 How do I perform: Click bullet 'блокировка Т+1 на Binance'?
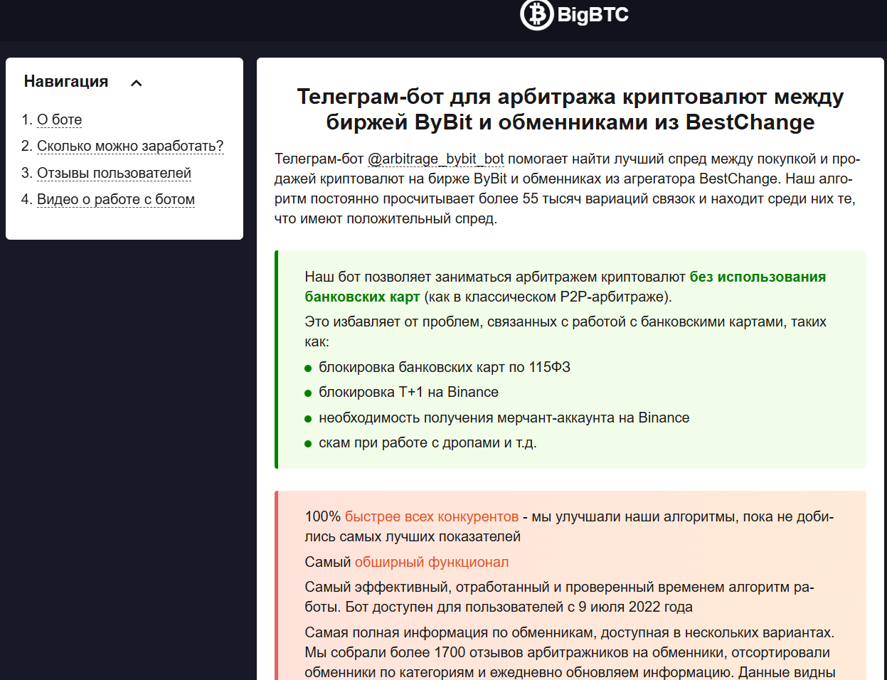tap(408, 392)
